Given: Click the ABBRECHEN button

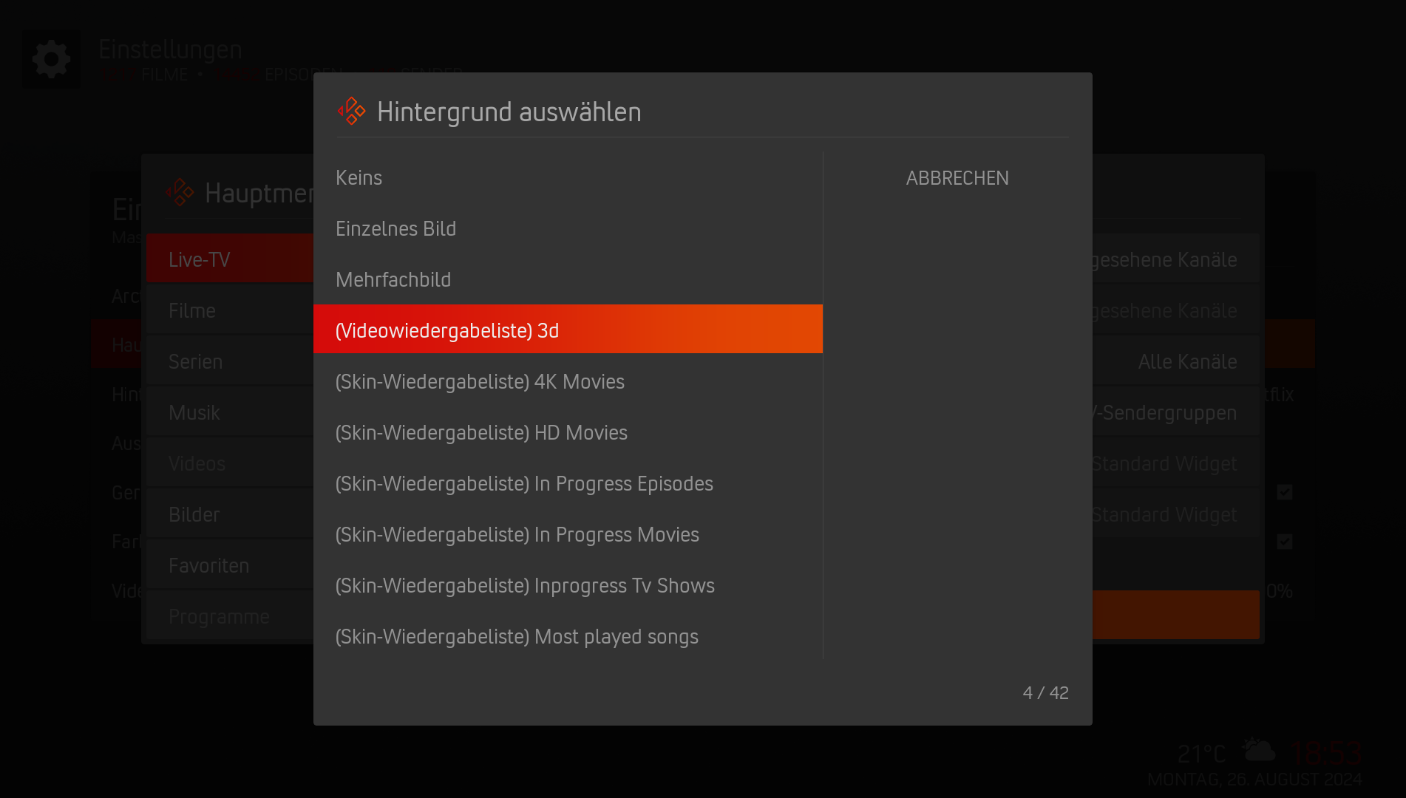Looking at the screenshot, I should tap(957, 178).
